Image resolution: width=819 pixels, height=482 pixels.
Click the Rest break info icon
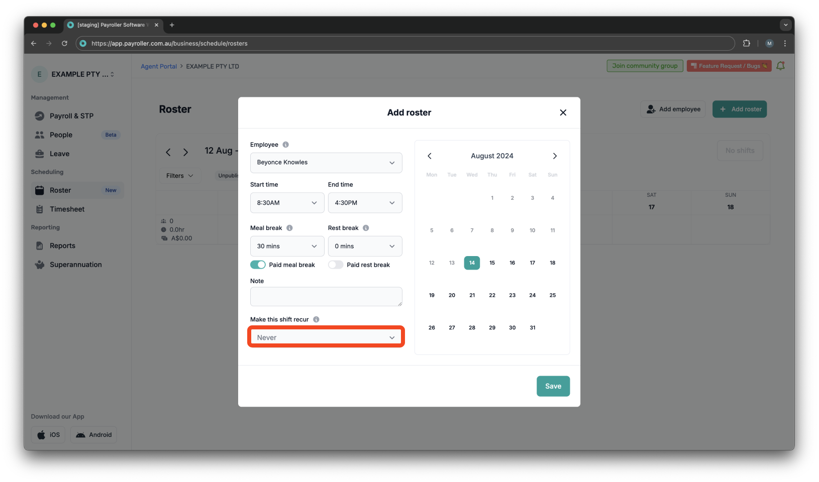[366, 228]
